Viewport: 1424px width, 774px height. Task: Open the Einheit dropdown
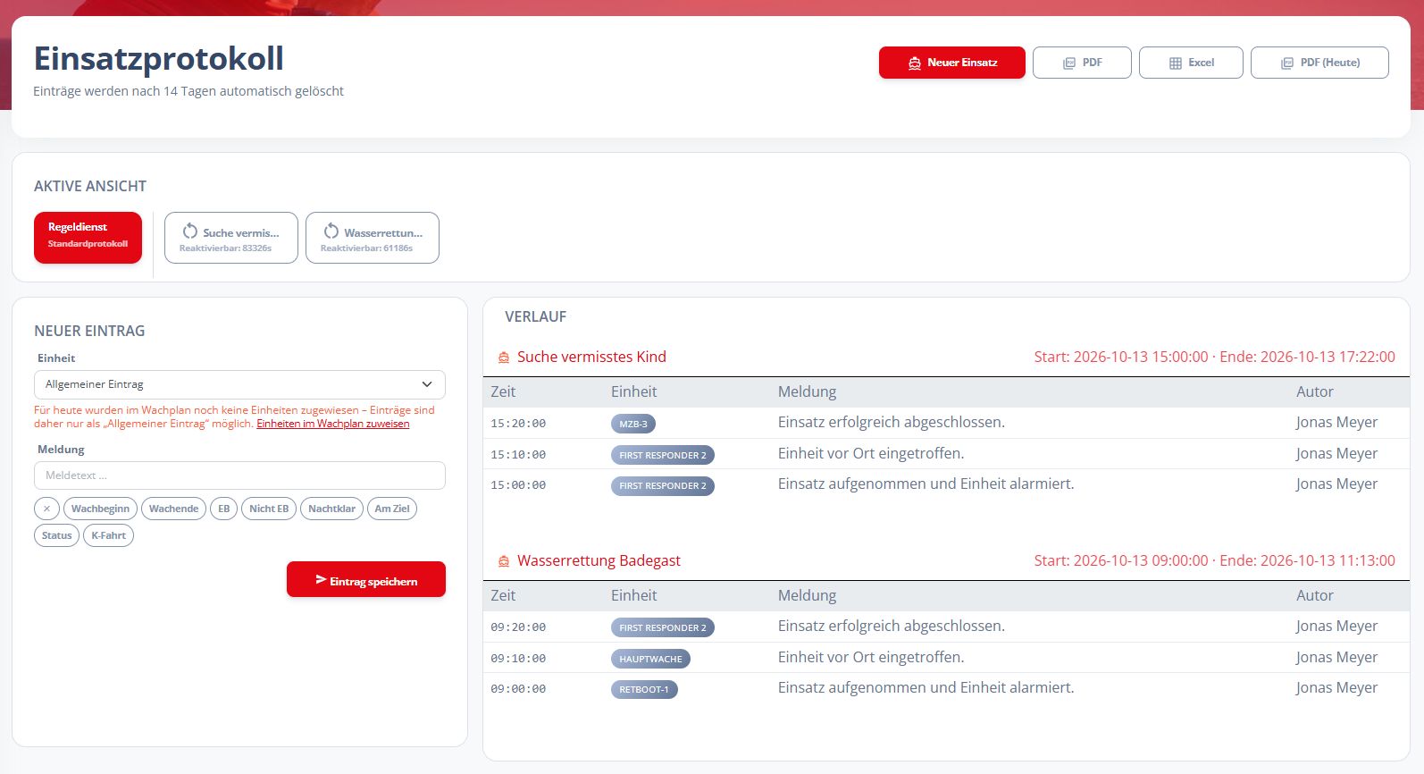tap(239, 384)
